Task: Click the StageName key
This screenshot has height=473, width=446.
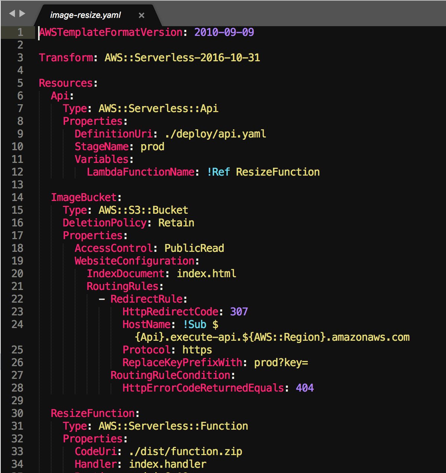Action: coord(102,146)
